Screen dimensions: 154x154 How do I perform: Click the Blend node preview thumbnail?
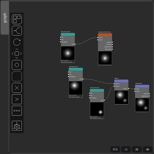click(121, 97)
